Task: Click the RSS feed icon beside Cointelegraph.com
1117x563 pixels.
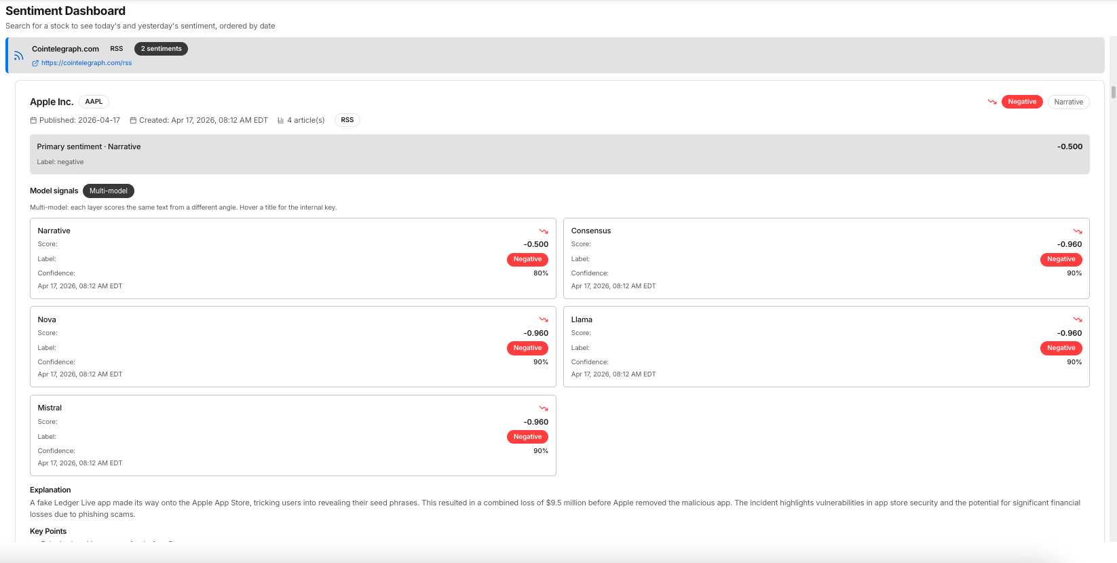Action: 18,56
